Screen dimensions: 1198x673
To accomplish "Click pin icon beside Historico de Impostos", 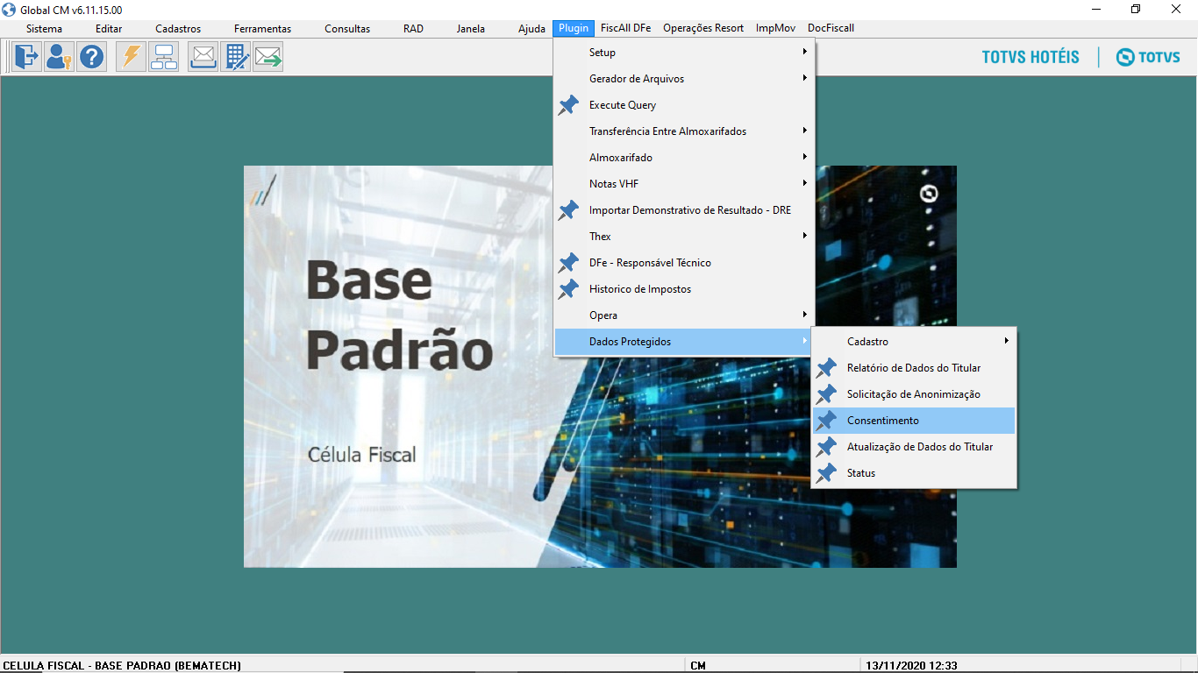I will pos(568,289).
